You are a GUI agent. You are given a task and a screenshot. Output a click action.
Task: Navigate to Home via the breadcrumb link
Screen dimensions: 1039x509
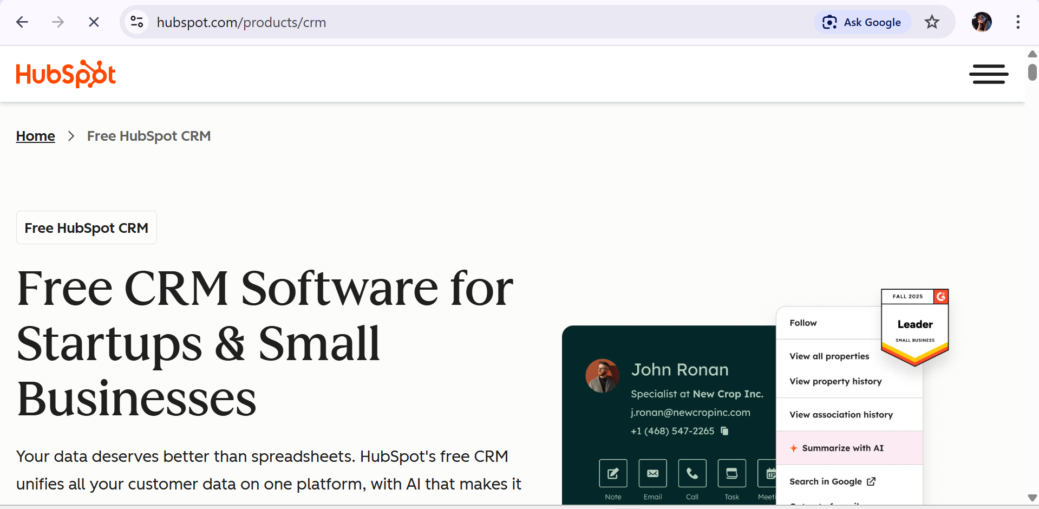coord(35,136)
